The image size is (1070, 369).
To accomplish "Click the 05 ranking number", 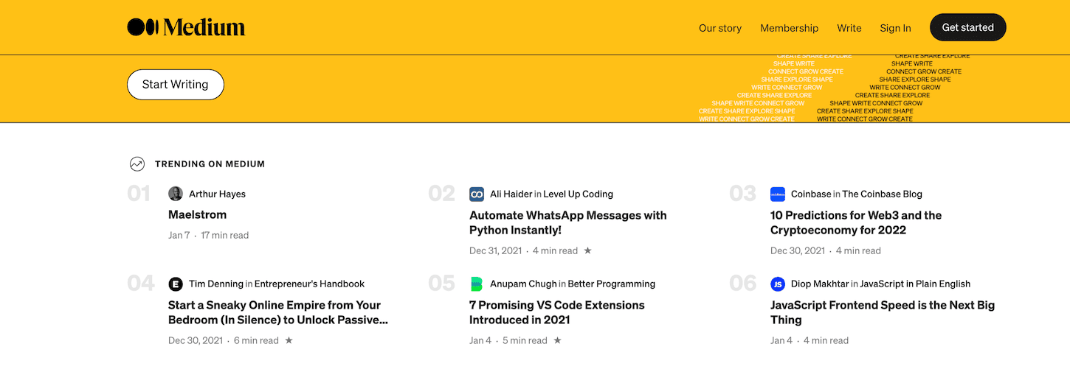I will pos(441,284).
